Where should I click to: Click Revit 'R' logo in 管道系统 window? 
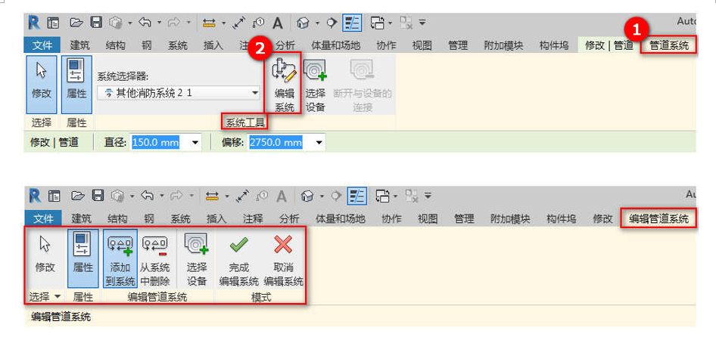tap(35, 22)
